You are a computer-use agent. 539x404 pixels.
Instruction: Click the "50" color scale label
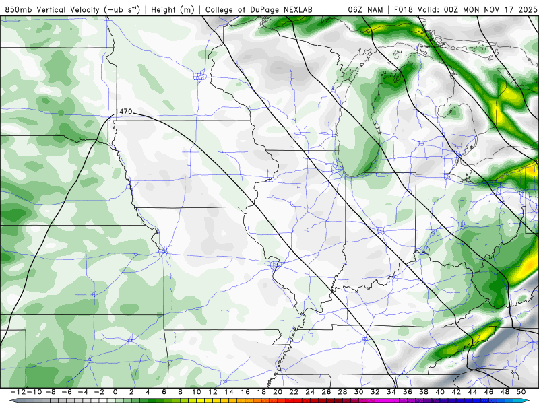[521, 392]
